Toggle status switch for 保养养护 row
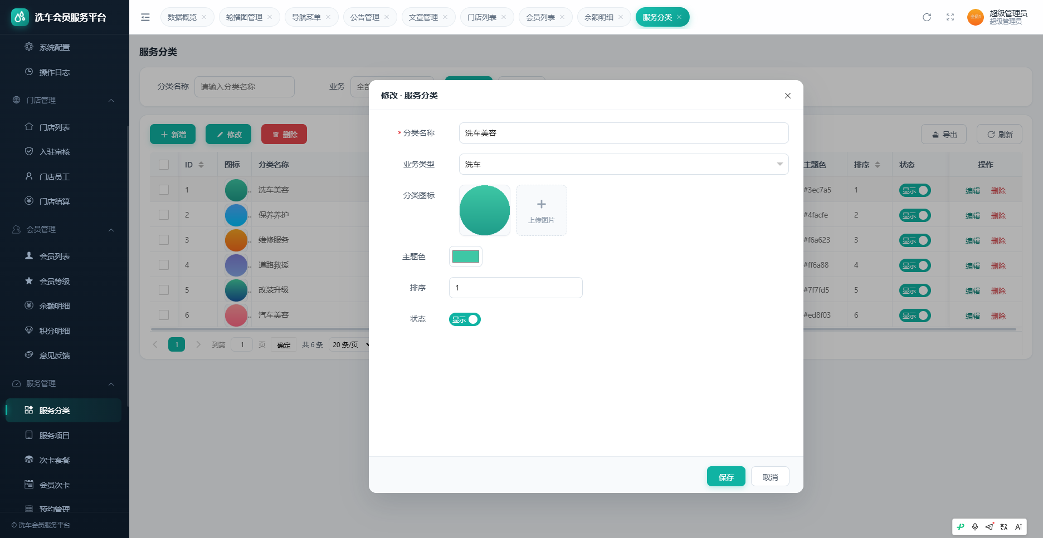1043x538 pixels. click(915, 215)
